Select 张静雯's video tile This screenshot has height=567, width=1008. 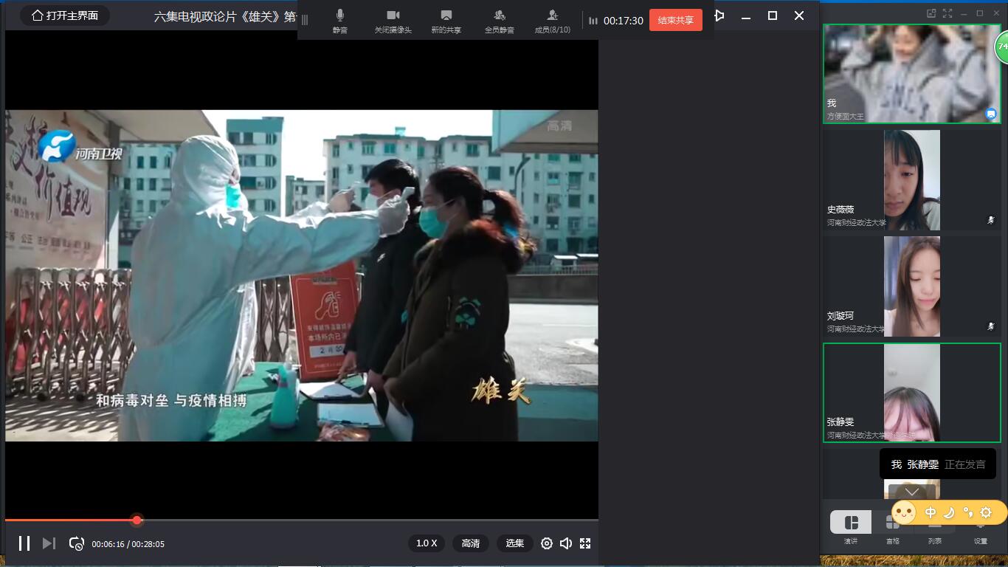pos(912,393)
